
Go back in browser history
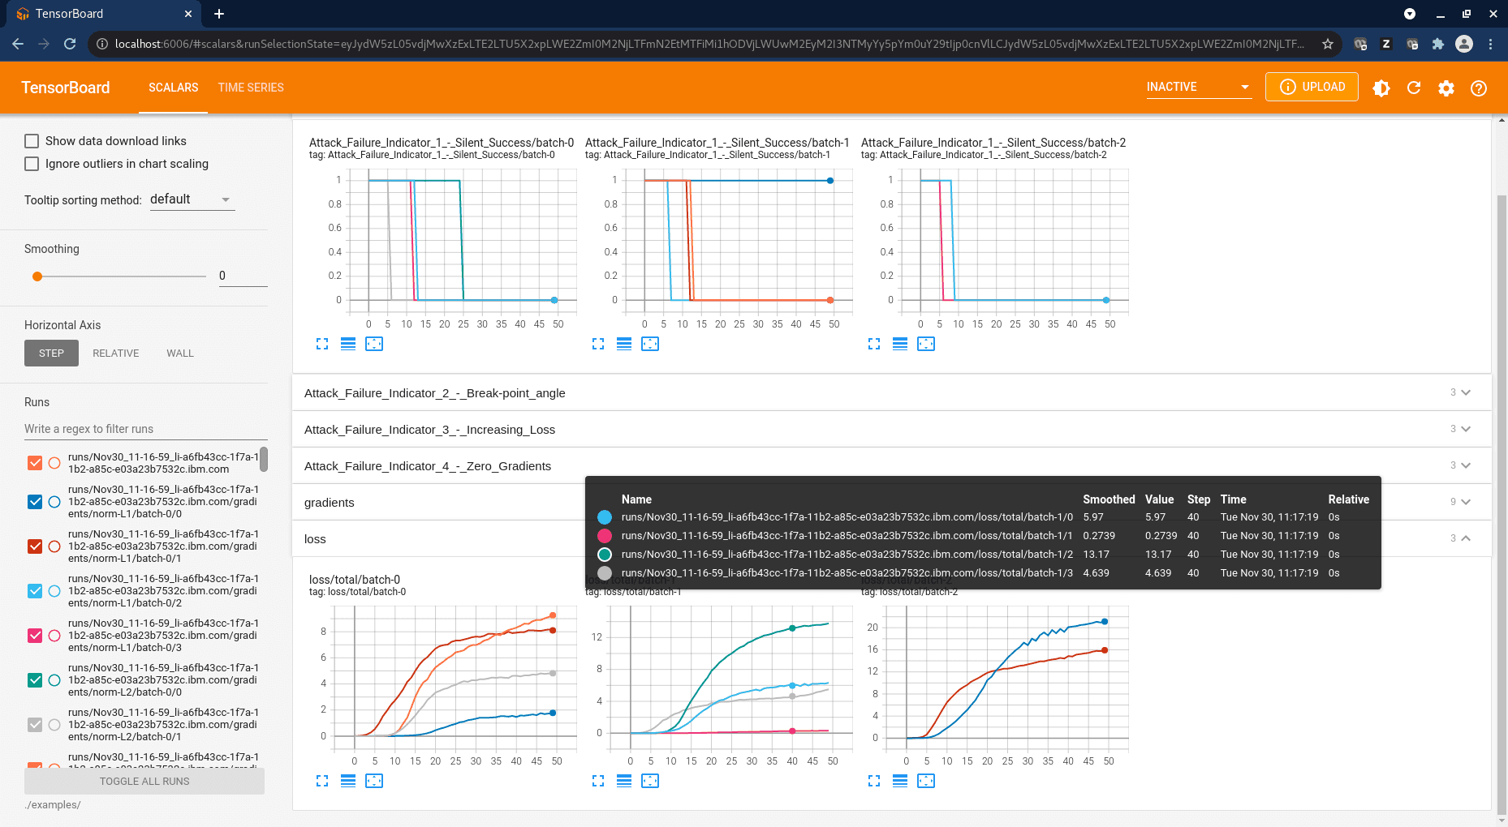[x=18, y=44]
